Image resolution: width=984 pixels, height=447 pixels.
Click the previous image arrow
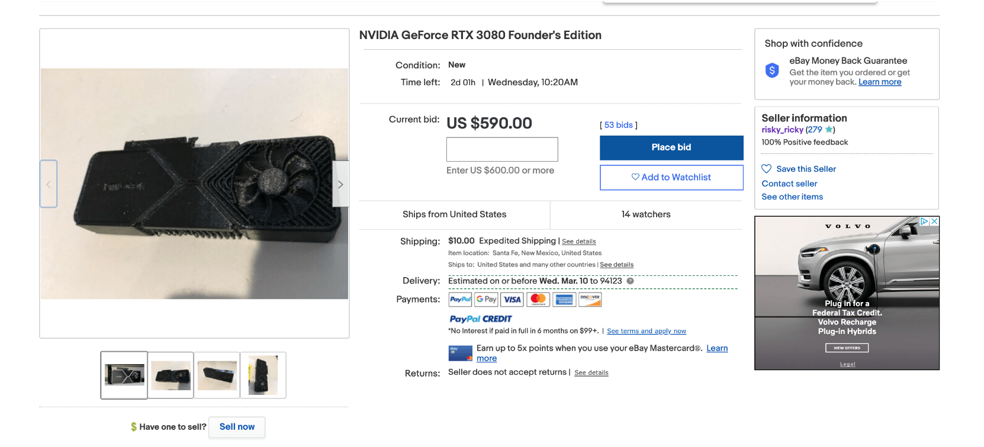coord(49,184)
